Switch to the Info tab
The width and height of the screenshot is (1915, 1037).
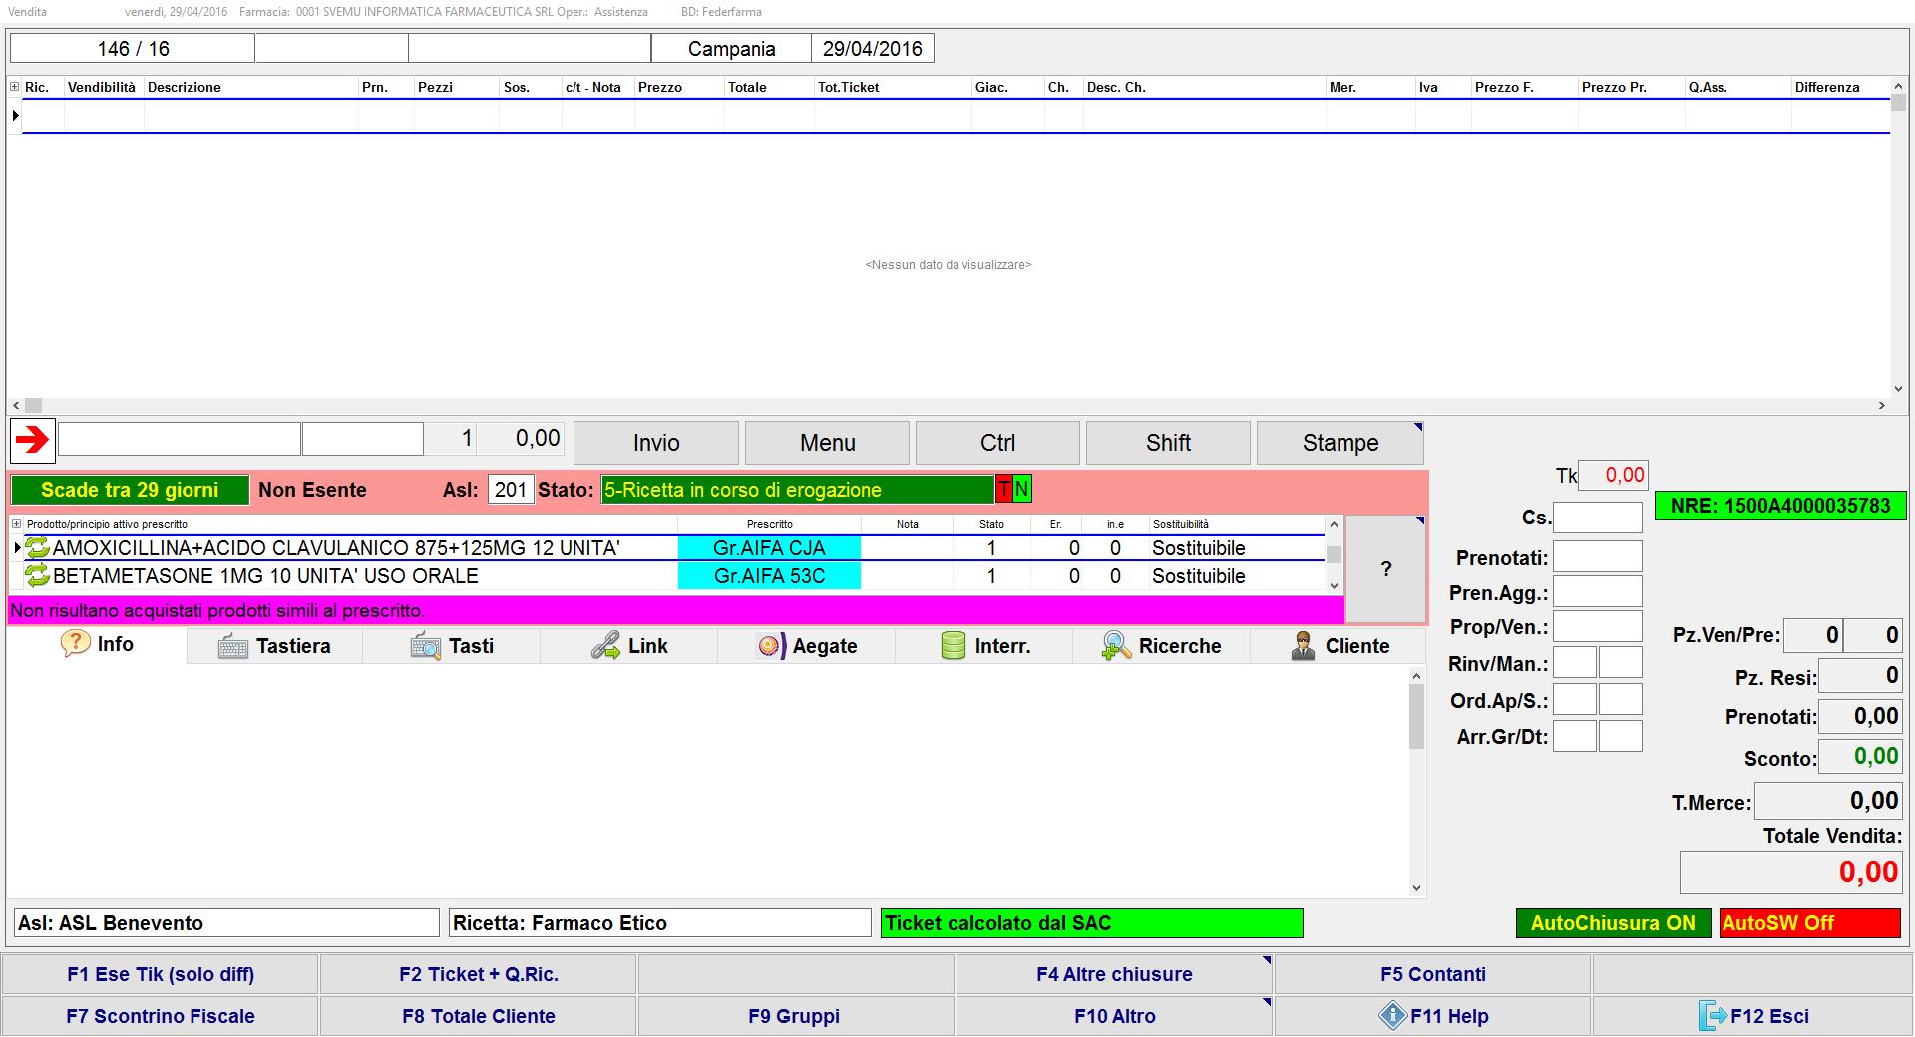click(98, 644)
